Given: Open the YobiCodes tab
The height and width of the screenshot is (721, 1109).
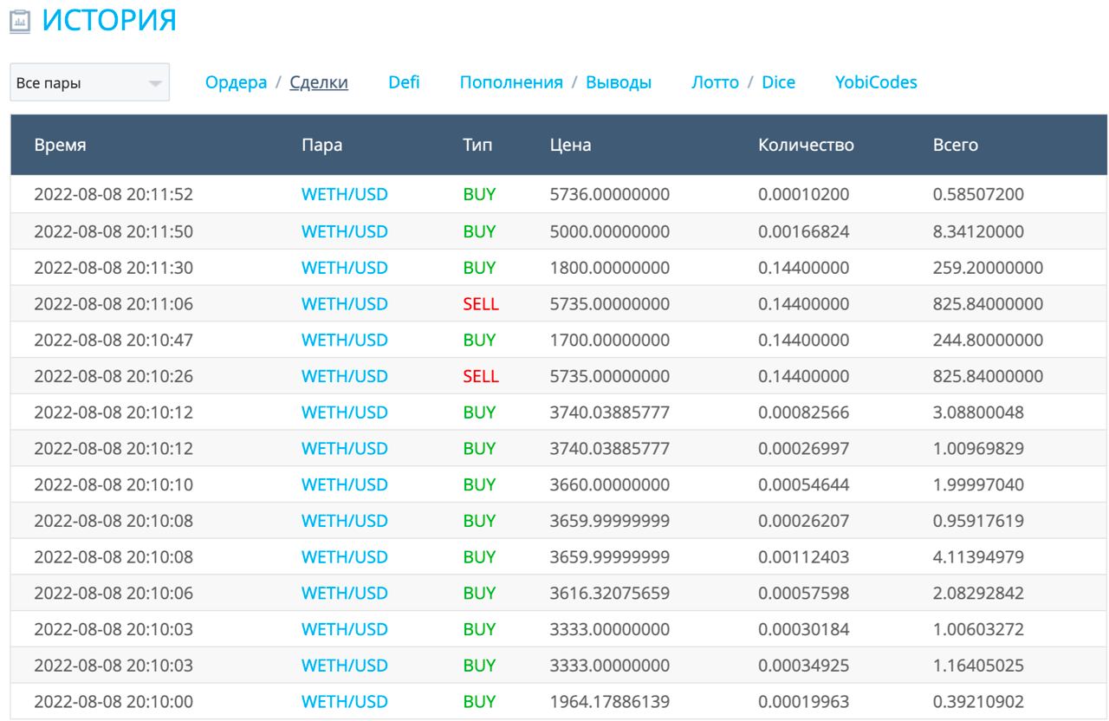Looking at the screenshot, I should pyautogui.click(x=876, y=82).
